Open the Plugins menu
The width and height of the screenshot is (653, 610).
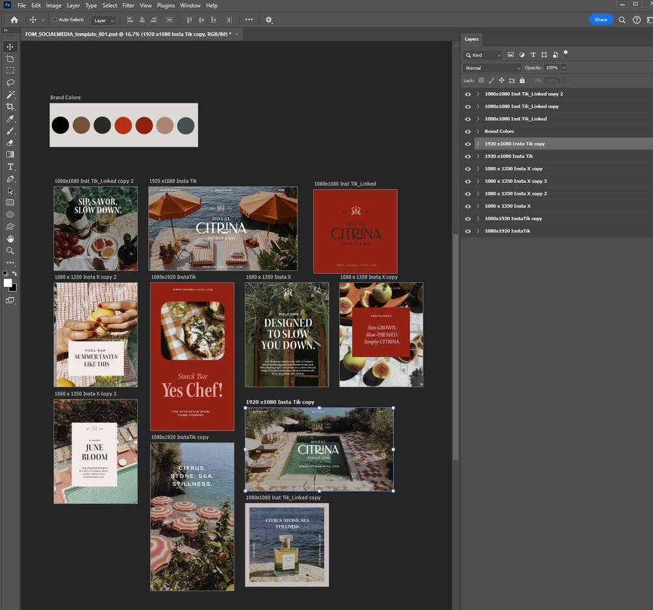tap(166, 5)
